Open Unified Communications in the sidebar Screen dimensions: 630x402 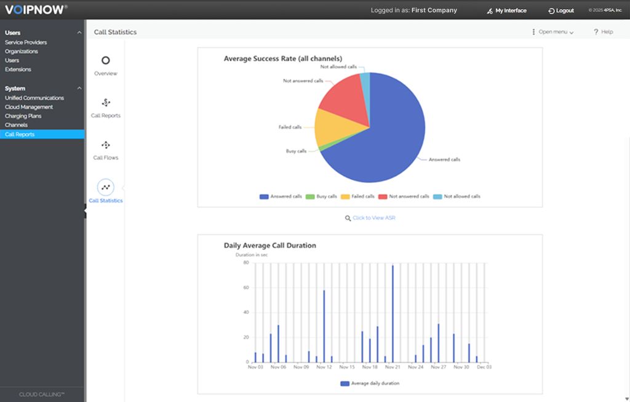coord(34,98)
